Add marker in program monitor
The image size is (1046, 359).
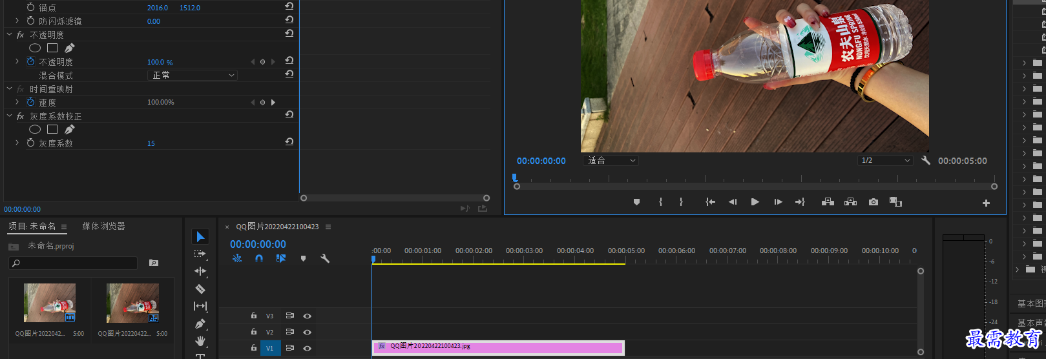(636, 202)
